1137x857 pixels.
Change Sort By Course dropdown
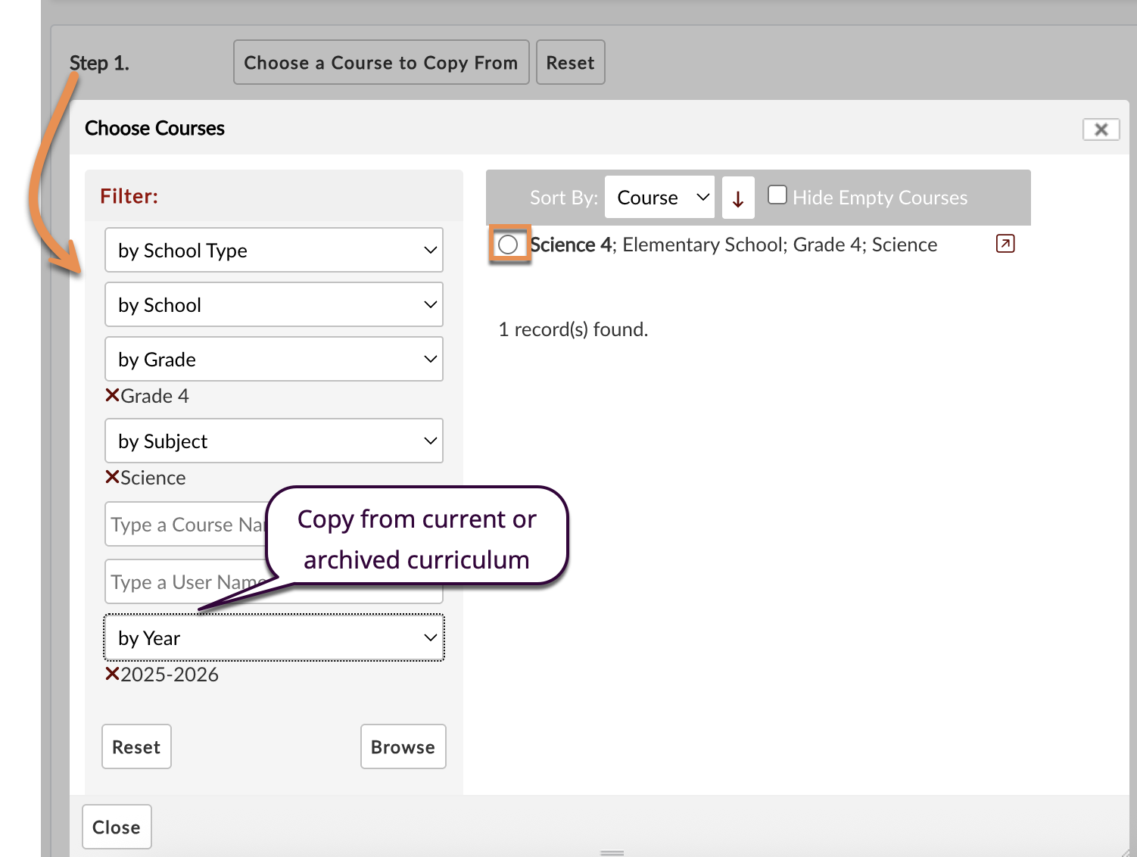pos(659,198)
